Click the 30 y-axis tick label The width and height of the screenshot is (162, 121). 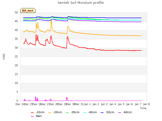click(x=16, y=48)
